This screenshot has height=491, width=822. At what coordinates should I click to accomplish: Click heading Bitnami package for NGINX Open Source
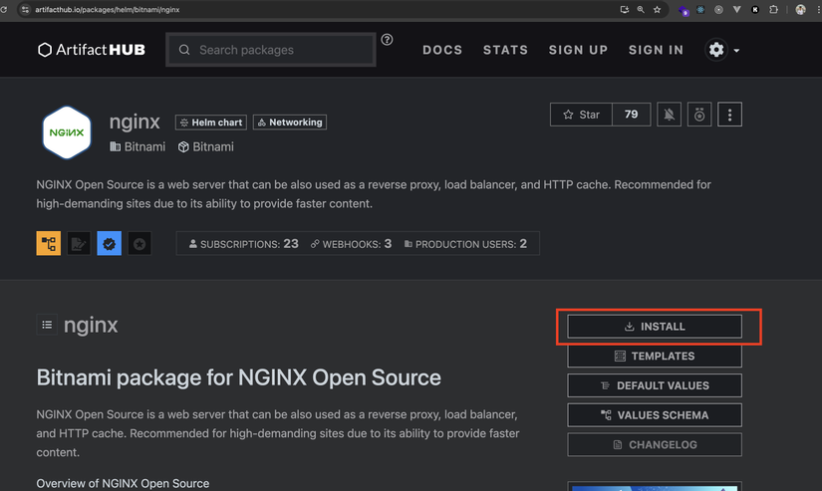(x=238, y=377)
